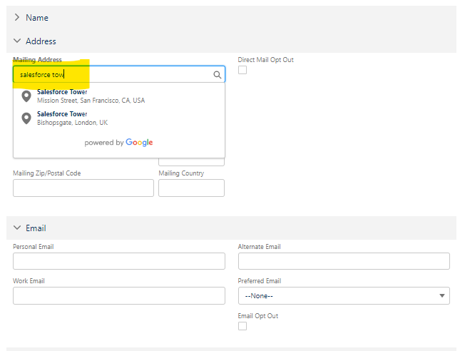
Task: Click the Address section header label
Action: click(x=41, y=41)
